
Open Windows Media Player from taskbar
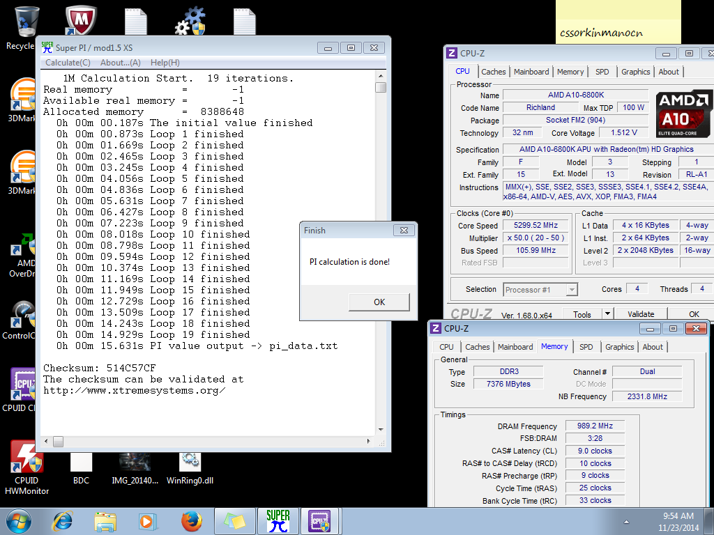pos(147,521)
